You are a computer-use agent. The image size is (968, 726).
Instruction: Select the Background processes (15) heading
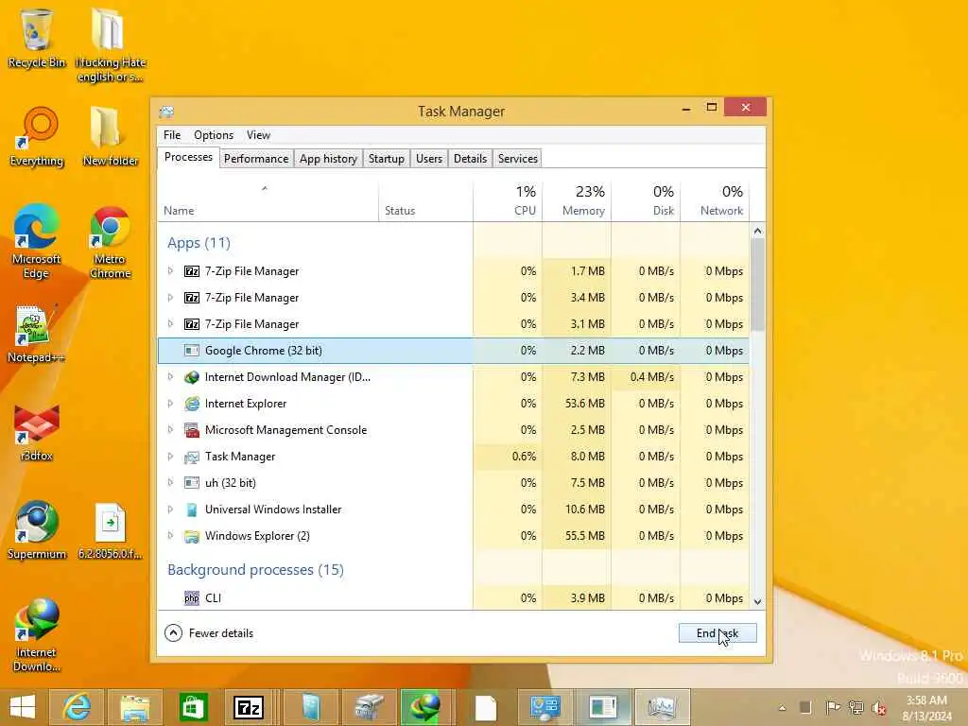click(255, 570)
